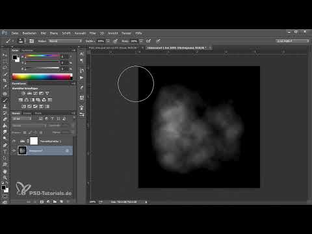Select the Type tool
Viewport: 312px width, 234px height.
pos(5,151)
